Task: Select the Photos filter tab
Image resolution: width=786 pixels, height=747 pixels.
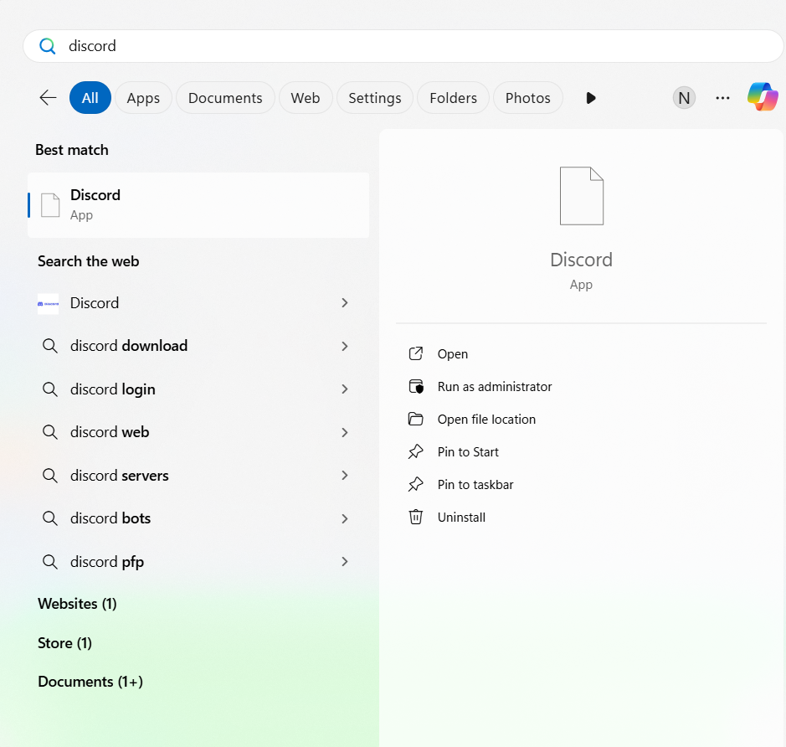Action: tap(527, 98)
